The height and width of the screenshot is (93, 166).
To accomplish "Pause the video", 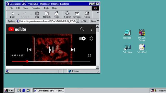I will (x=51, y=50).
